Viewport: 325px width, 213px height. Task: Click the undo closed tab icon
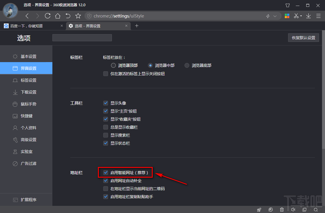click(x=68, y=16)
